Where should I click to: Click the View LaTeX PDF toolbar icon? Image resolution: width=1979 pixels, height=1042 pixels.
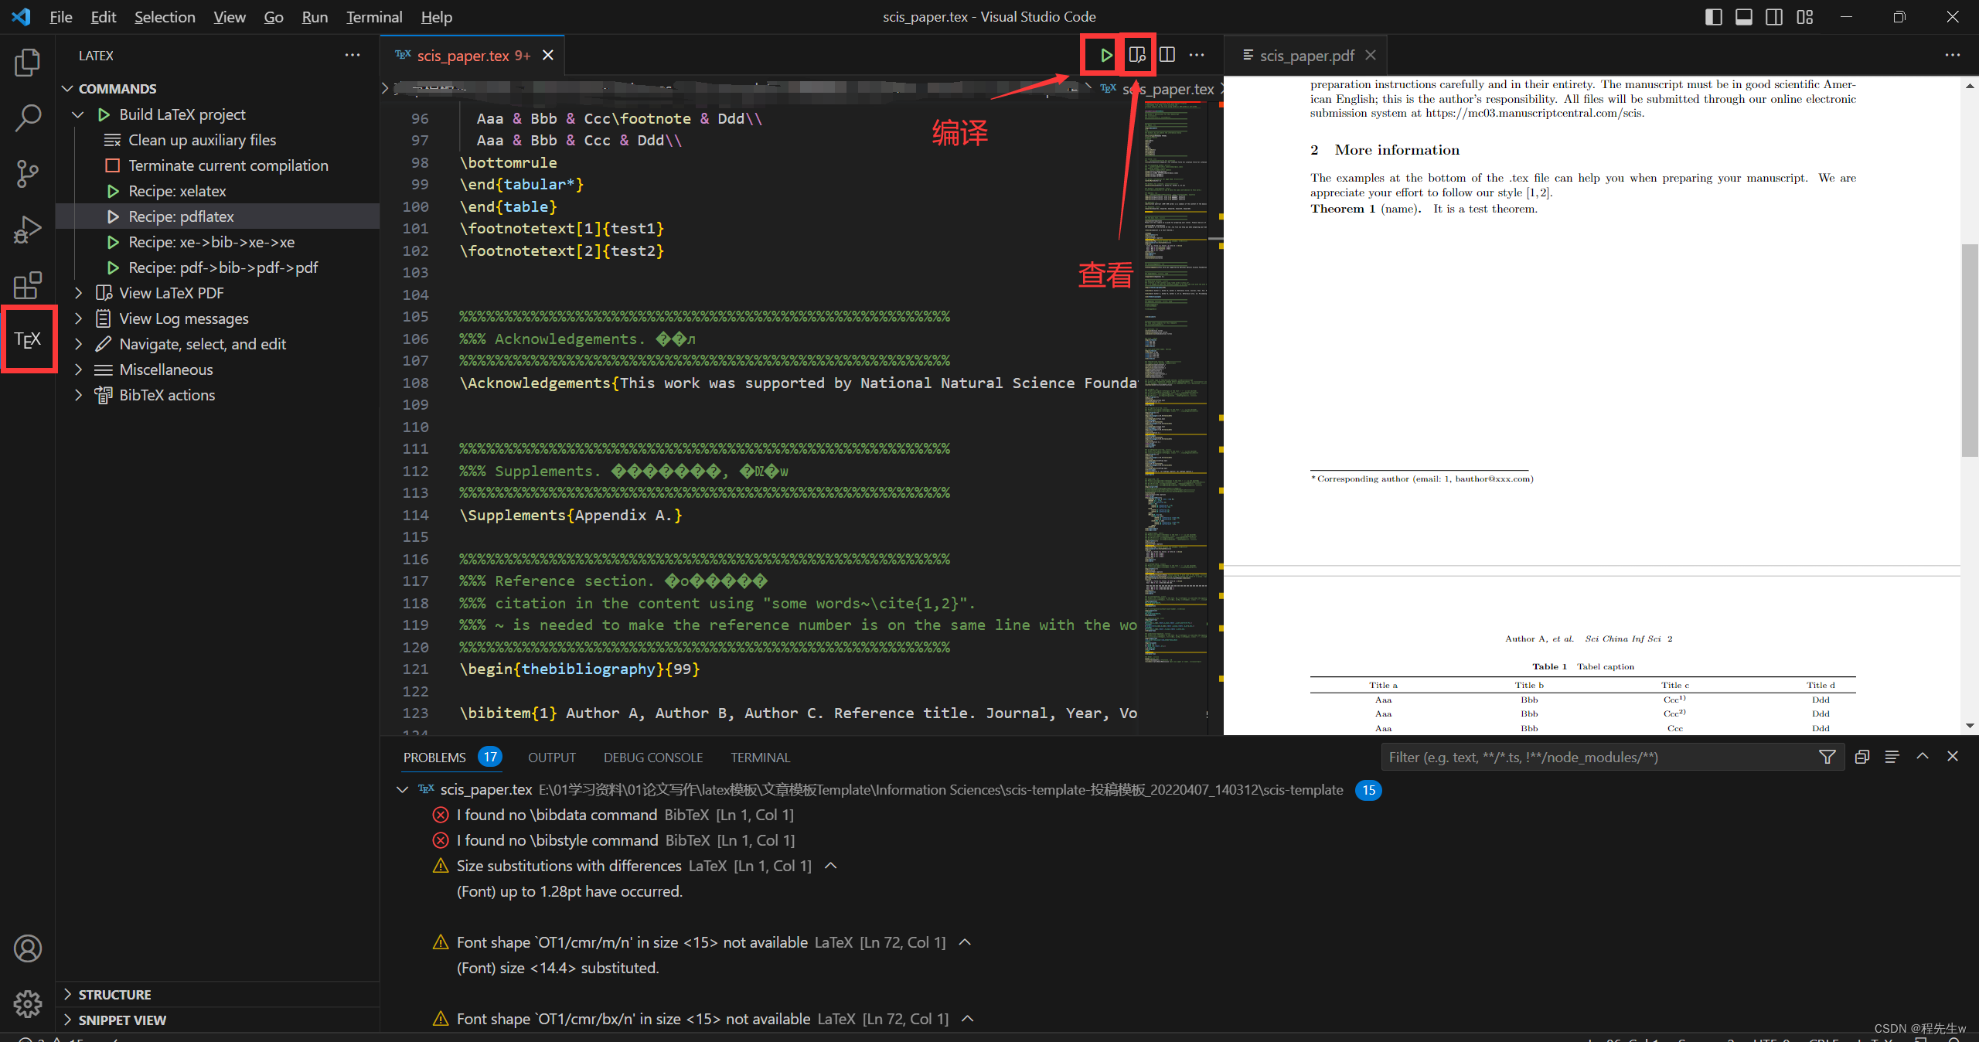point(1136,55)
